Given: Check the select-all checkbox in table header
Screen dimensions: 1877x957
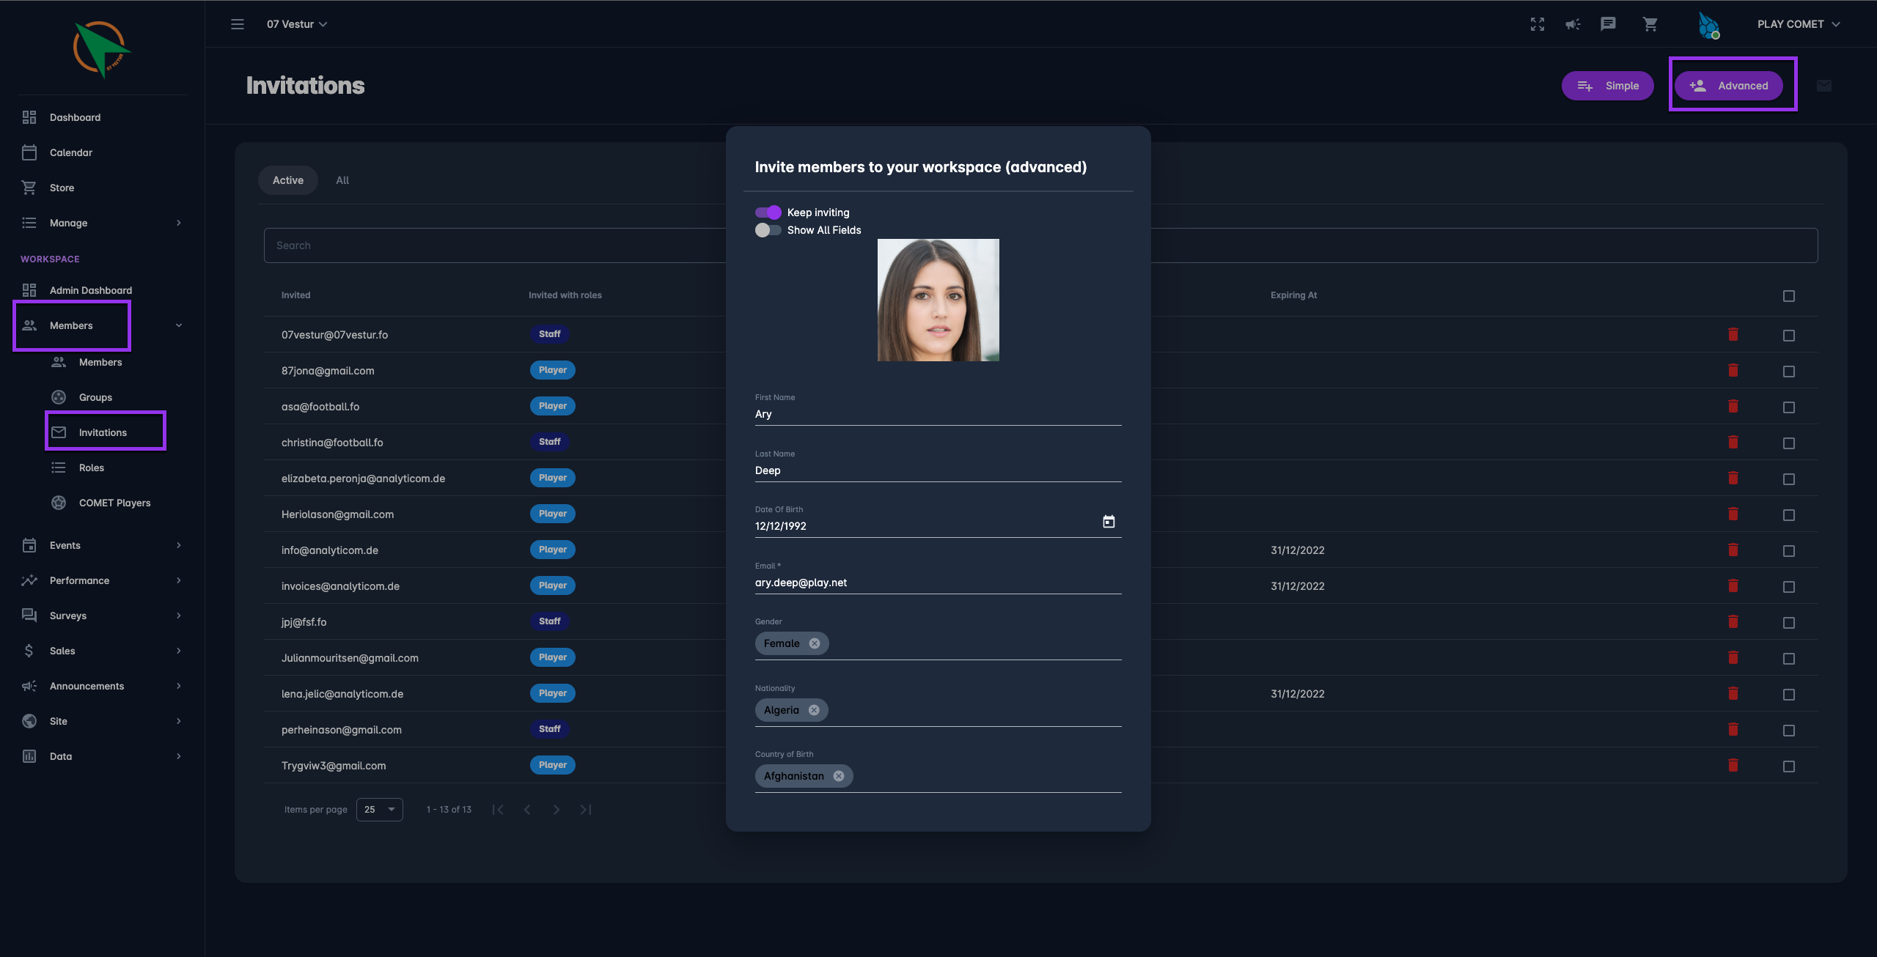Looking at the screenshot, I should tap(1789, 296).
